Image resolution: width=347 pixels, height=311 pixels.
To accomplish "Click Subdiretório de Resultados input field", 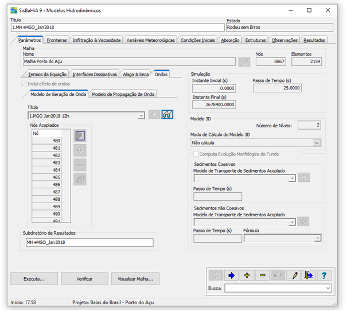I will [89, 242].
